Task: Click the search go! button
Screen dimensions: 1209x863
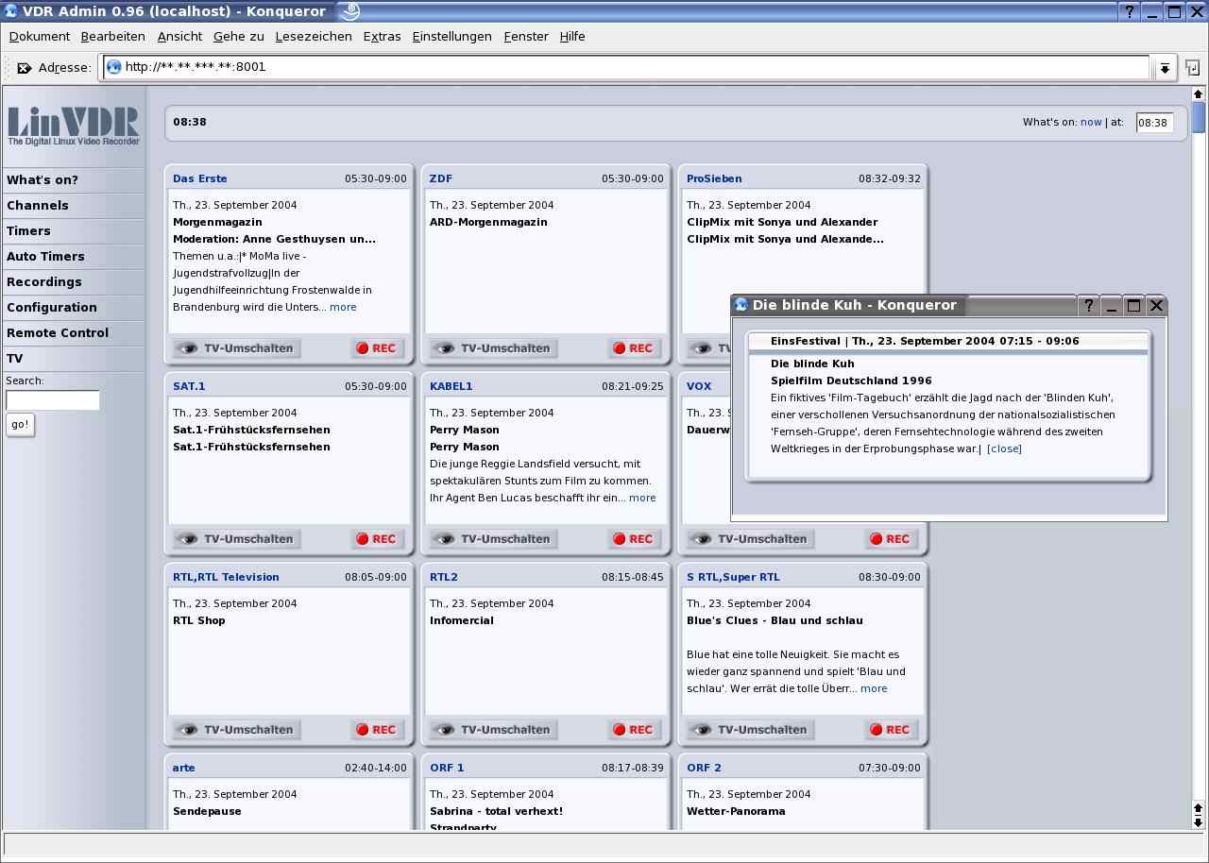Action: pyautogui.click(x=20, y=425)
